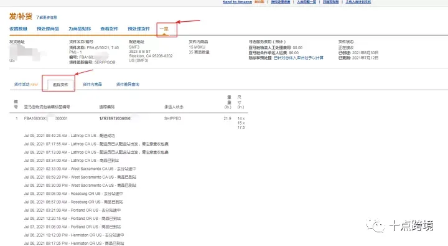Image resolution: width=448 pixels, height=246 pixels.
Task: Go to the 设置数量 step
Action: 18,29
